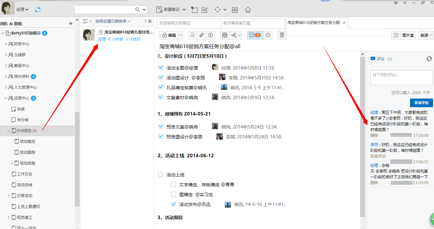Check the 文字确定、排版确定 @青青 checkbox
The image size is (434, 229).
174,184
